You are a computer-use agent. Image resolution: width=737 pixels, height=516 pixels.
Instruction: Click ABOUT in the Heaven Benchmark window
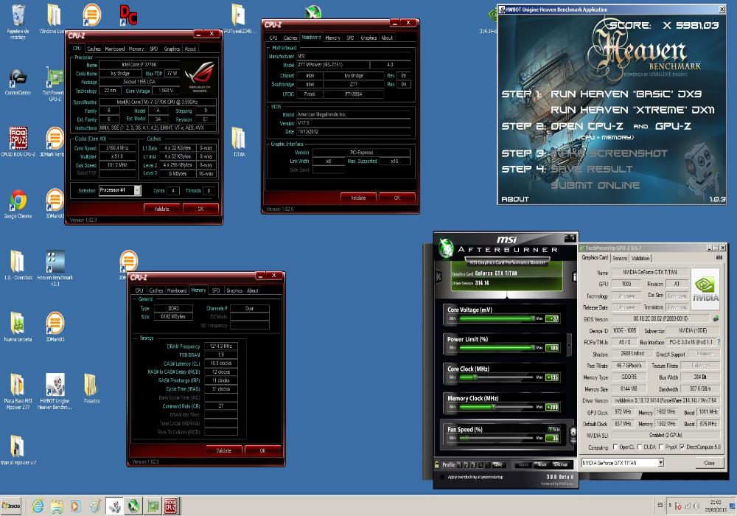515,199
